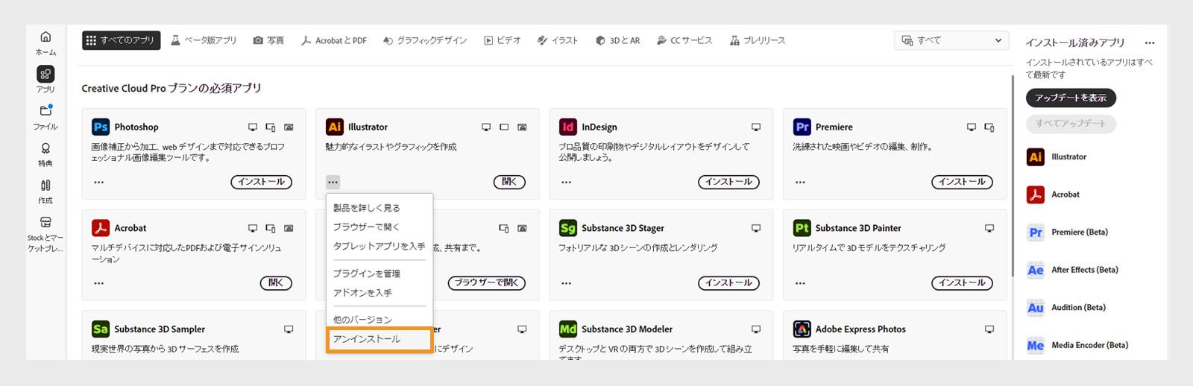Open Apps (アプリ) in sidebar
This screenshot has width=1193, height=386.
45,80
